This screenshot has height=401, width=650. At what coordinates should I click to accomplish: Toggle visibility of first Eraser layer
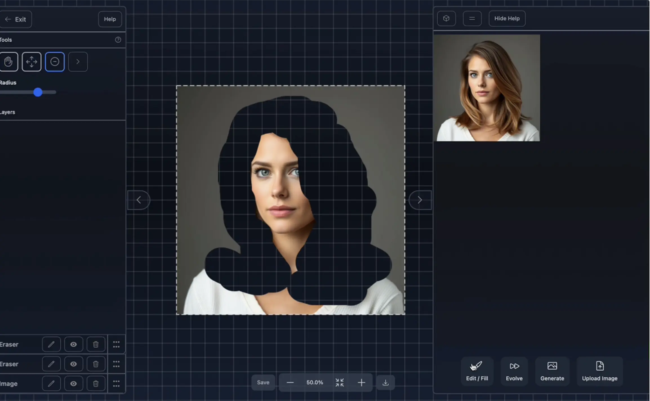(73, 344)
